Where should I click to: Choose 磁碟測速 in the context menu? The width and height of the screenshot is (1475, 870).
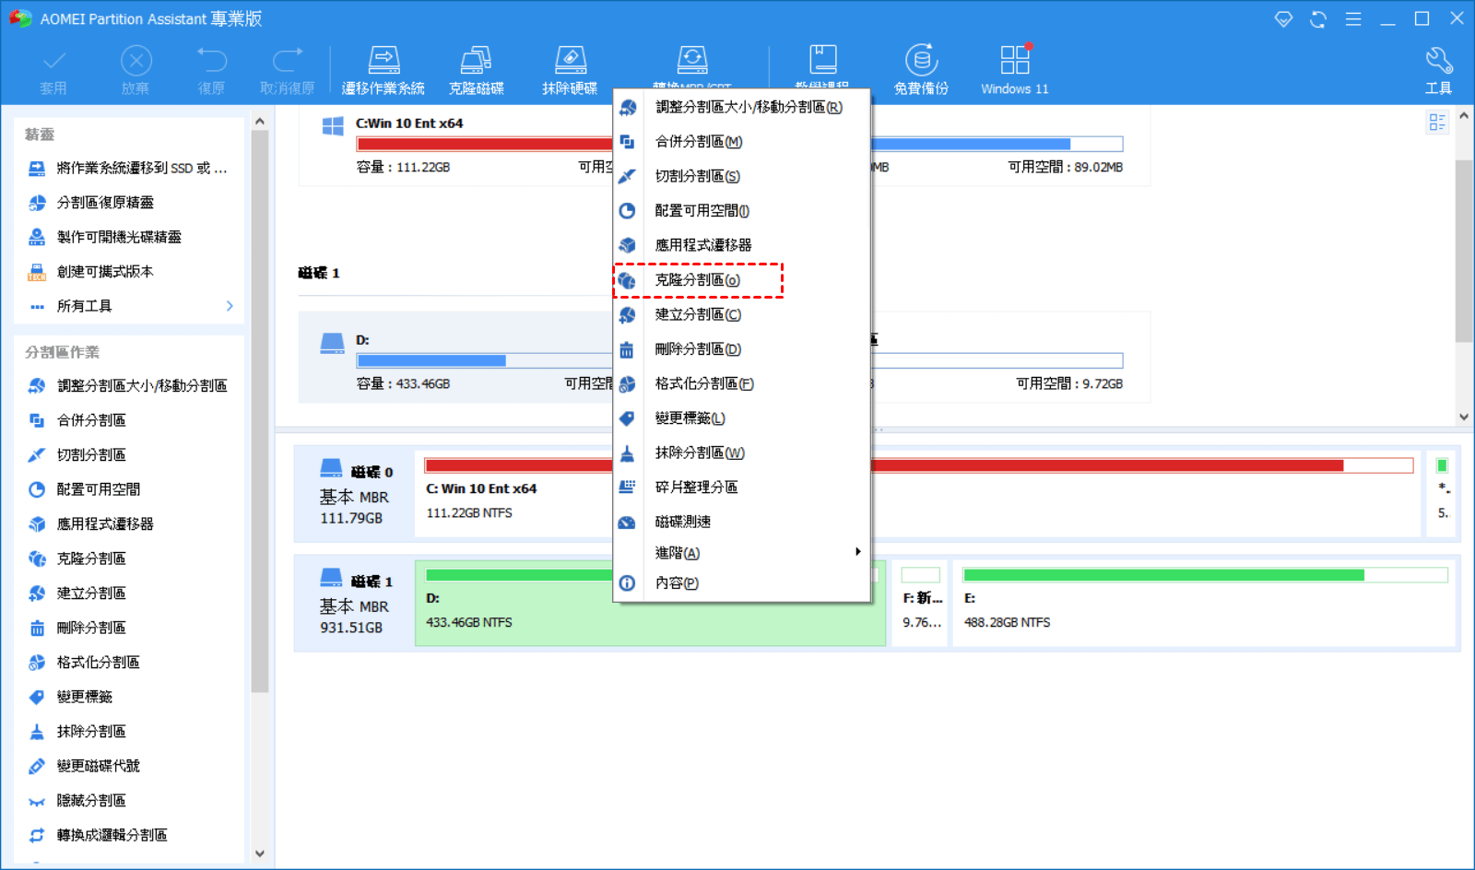click(742, 522)
